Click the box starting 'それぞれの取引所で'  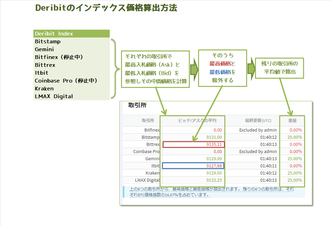click(x=155, y=69)
